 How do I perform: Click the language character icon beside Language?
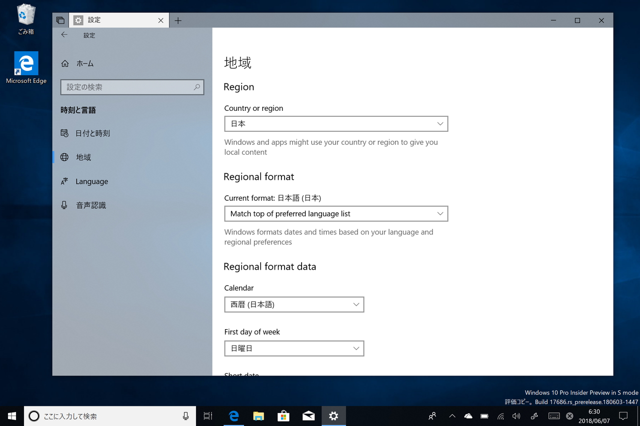pos(64,181)
